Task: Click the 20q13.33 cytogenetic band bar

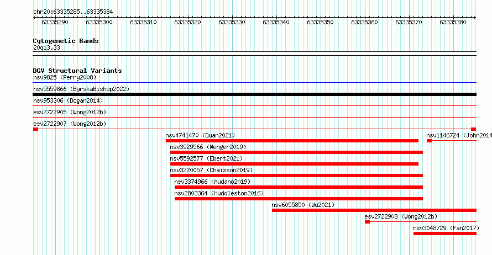Action: pos(255,54)
